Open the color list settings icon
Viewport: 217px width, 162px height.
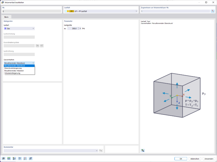point(14,159)
